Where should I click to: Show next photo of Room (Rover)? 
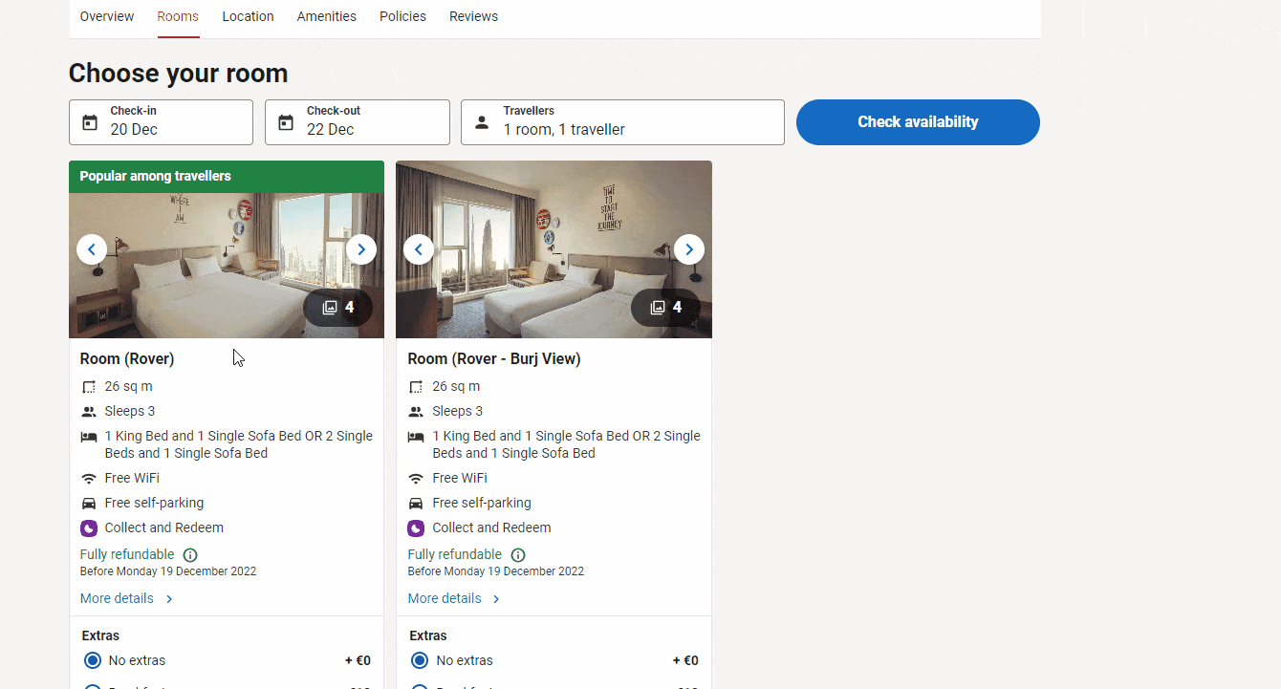tap(360, 249)
